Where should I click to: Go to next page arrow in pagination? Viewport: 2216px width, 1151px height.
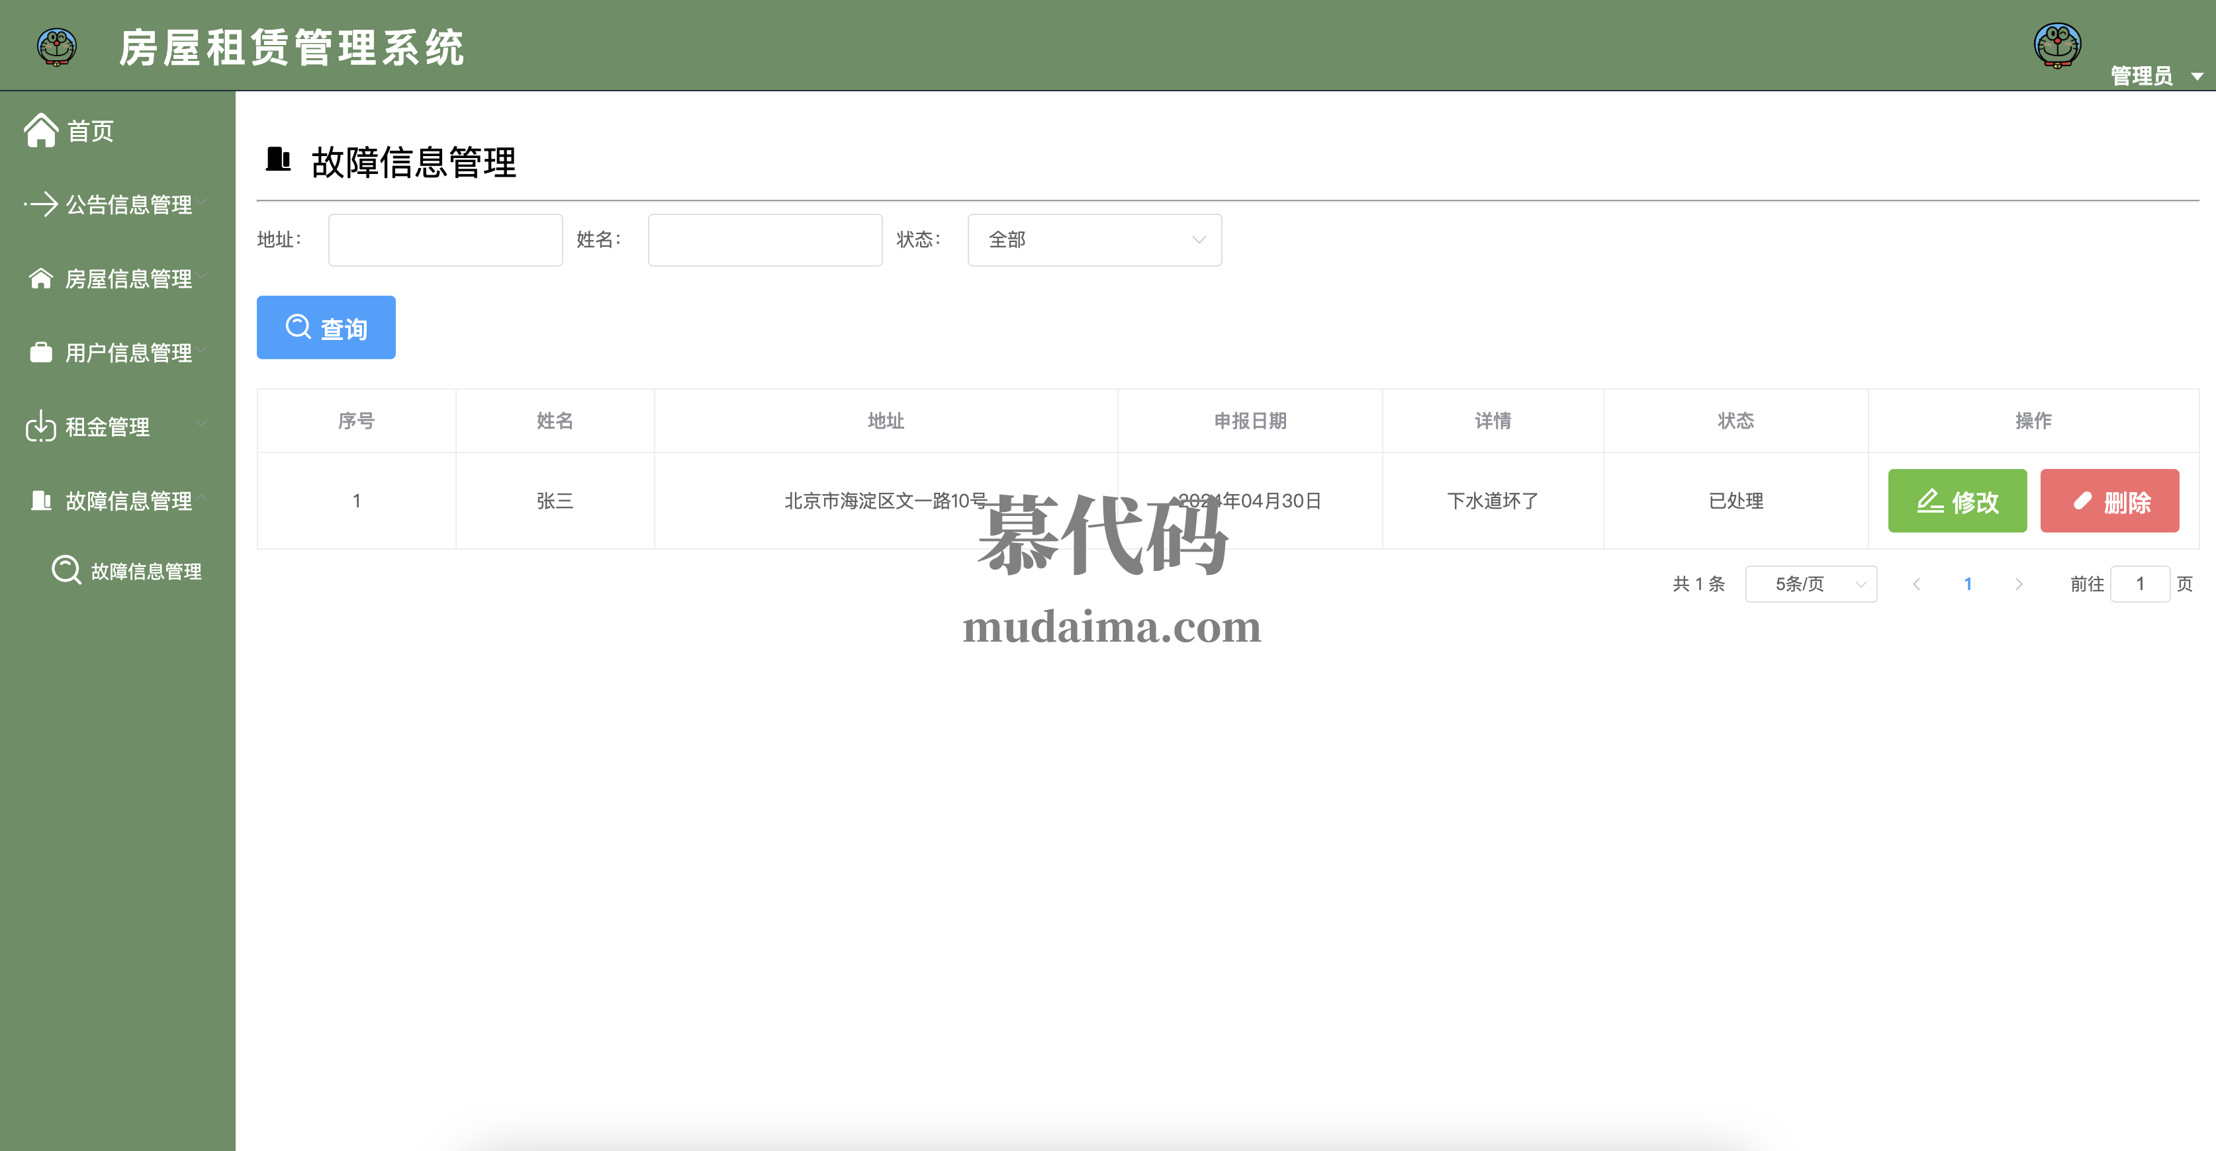(2018, 585)
